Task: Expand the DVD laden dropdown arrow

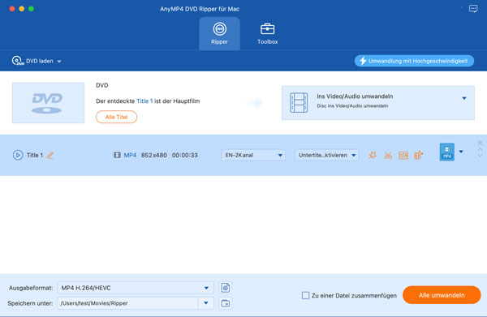Action: [59, 62]
